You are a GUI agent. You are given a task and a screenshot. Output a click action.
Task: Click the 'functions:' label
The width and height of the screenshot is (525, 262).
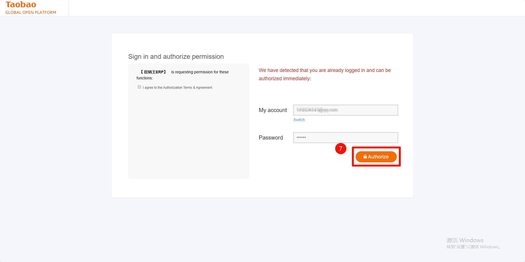tap(144, 78)
